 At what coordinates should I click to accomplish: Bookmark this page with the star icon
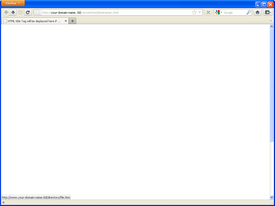[x=194, y=12]
